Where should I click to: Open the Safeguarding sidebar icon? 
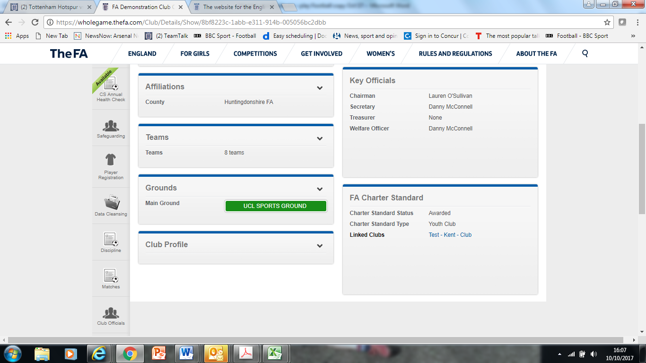pos(111,126)
